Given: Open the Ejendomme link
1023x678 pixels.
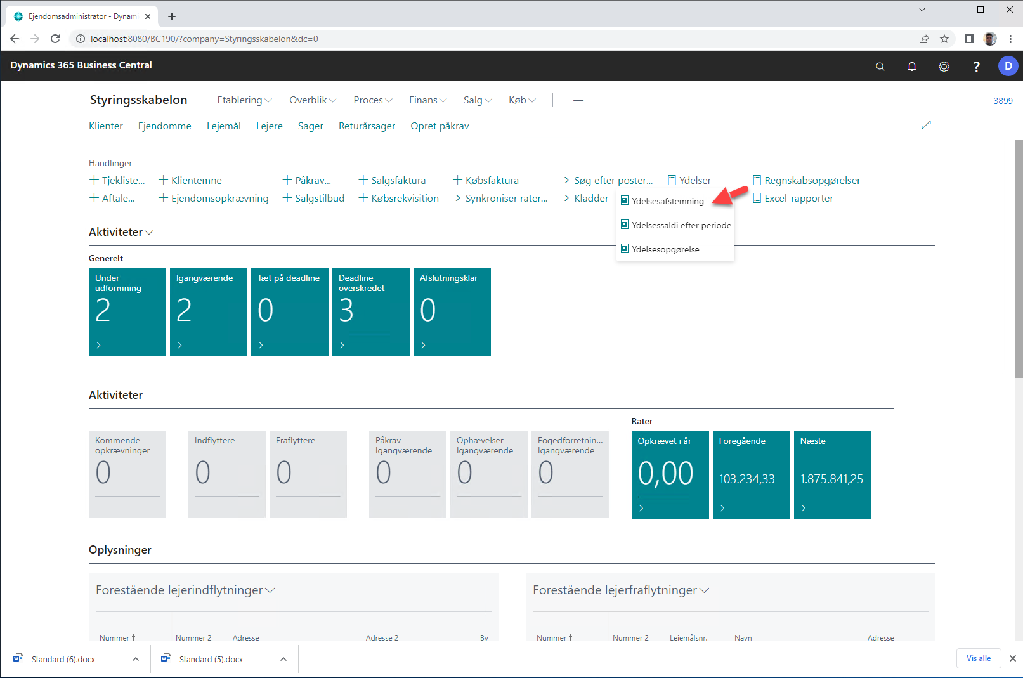Looking at the screenshot, I should (x=165, y=126).
